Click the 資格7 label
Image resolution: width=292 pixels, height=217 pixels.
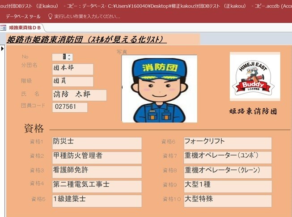tap(170, 156)
